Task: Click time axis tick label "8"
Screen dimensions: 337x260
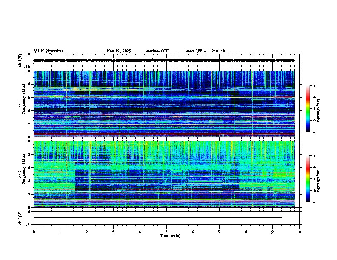Action: click(246, 232)
